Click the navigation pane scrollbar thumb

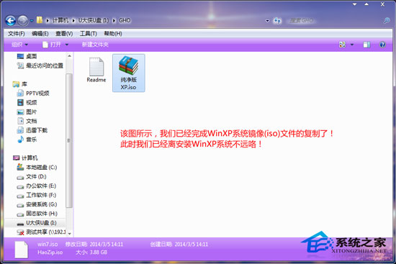tap(69, 140)
